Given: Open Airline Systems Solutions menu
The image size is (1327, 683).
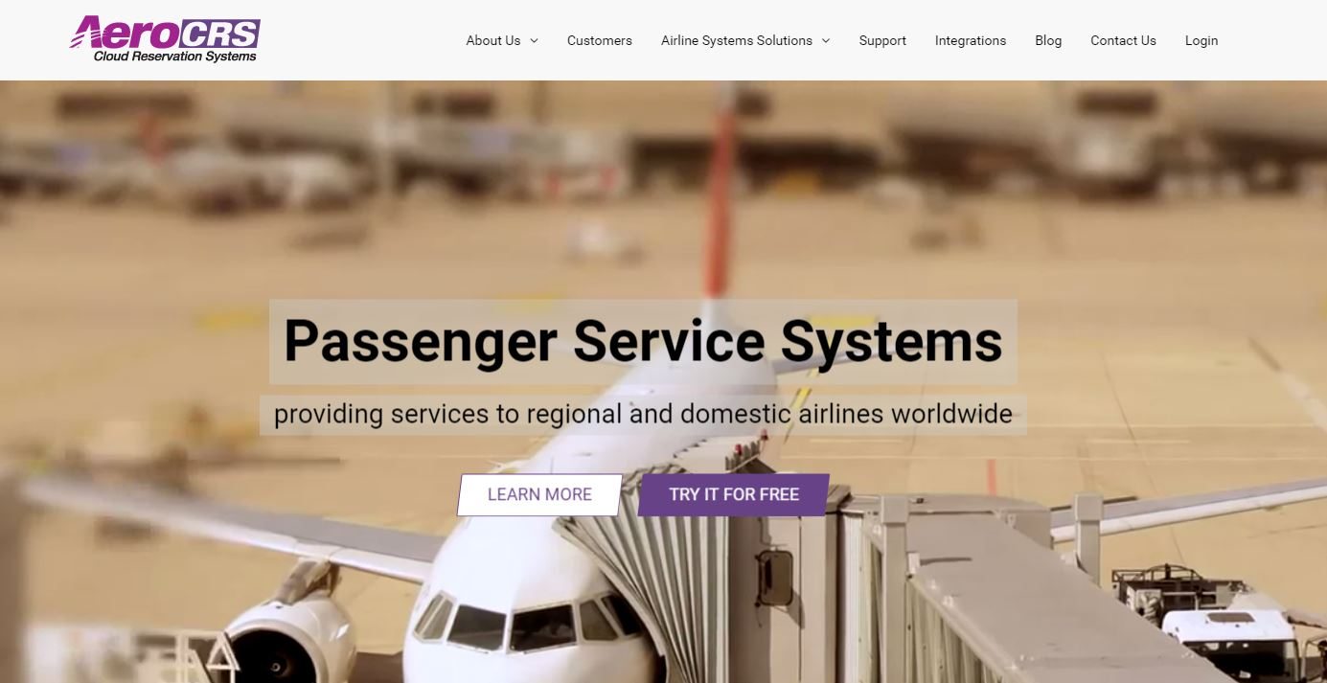Looking at the screenshot, I should point(736,40).
